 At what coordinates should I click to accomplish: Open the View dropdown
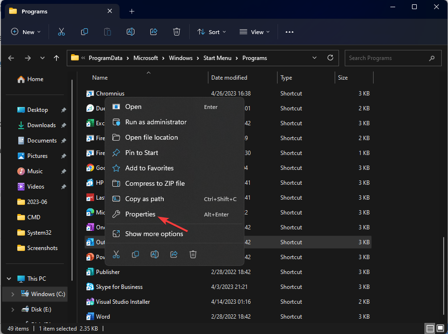(x=254, y=32)
